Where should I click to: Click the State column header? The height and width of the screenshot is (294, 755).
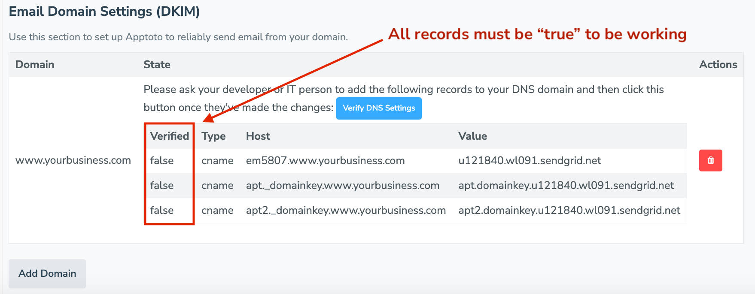[x=157, y=64]
